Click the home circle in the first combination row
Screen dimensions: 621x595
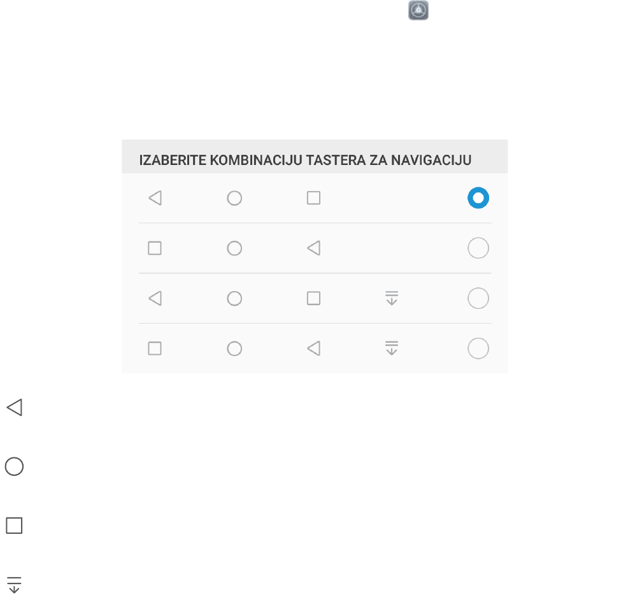tap(234, 198)
